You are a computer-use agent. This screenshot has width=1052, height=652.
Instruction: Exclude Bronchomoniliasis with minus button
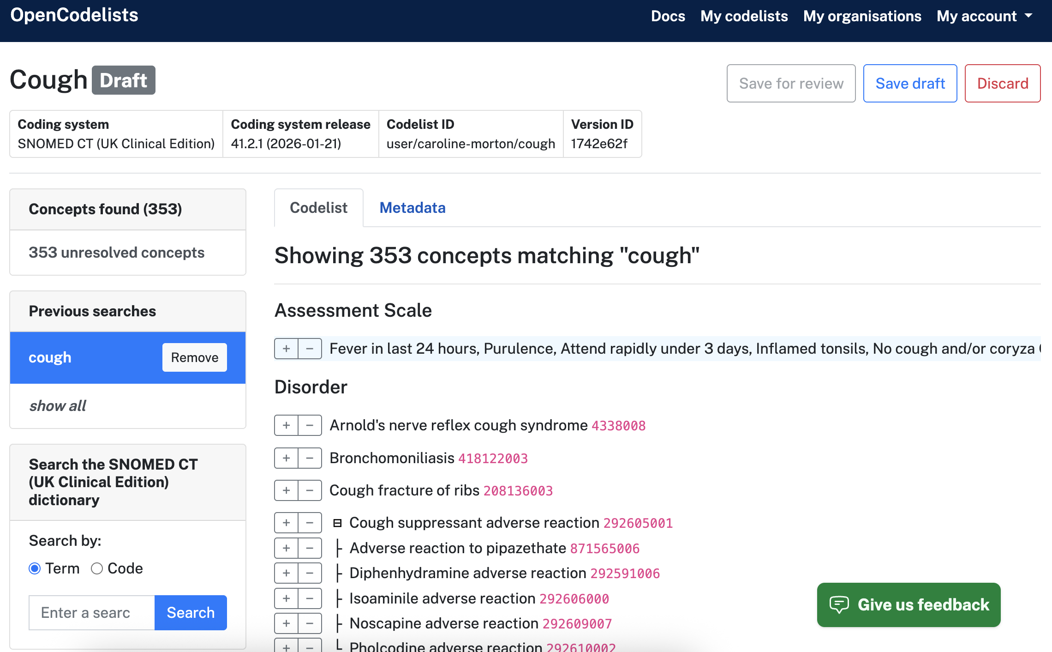[310, 458]
